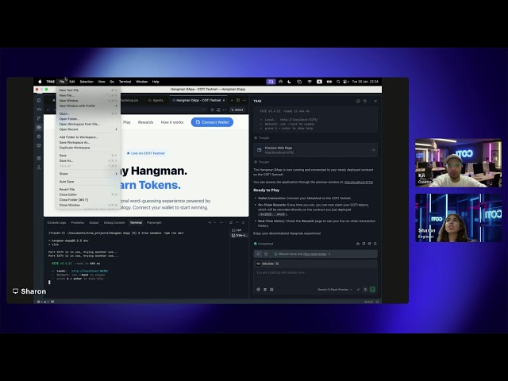Viewport: 508px width, 381px height.
Task: Click the green send button in chat
Action: (x=372, y=289)
